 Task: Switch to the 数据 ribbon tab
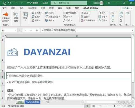point(51,8)
